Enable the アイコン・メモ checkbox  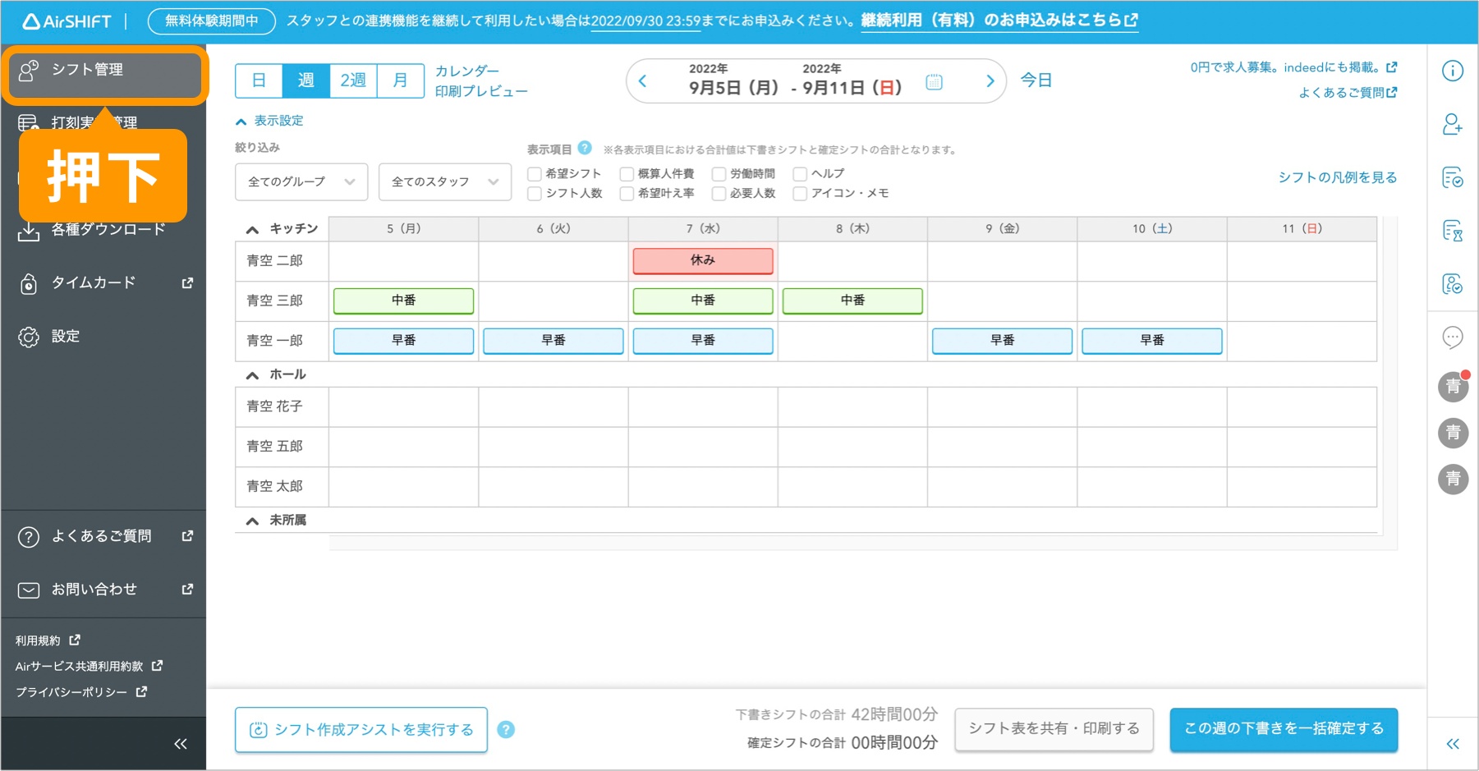click(x=800, y=194)
